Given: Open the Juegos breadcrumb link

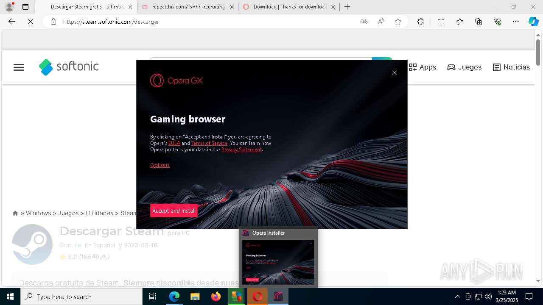Looking at the screenshot, I should (x=68, y=213).
